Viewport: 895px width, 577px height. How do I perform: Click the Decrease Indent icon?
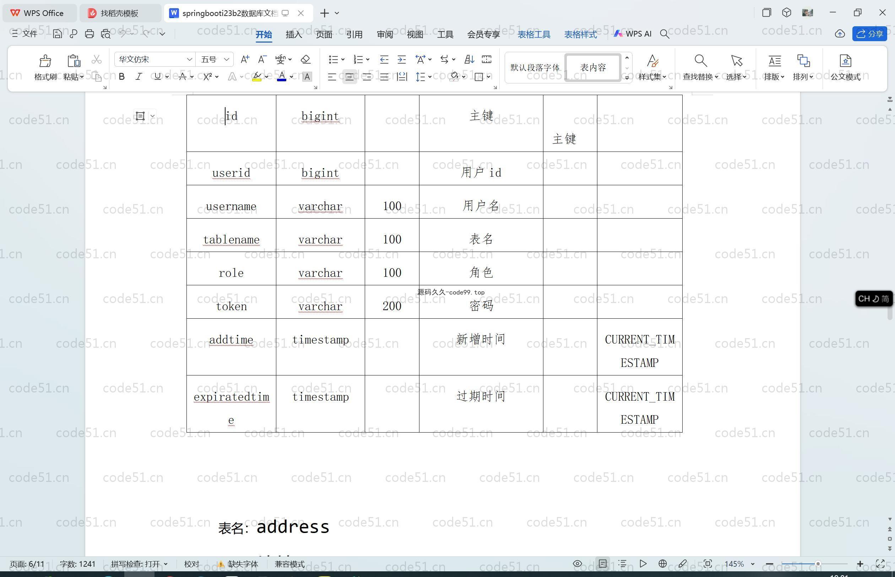click(384, 59)
